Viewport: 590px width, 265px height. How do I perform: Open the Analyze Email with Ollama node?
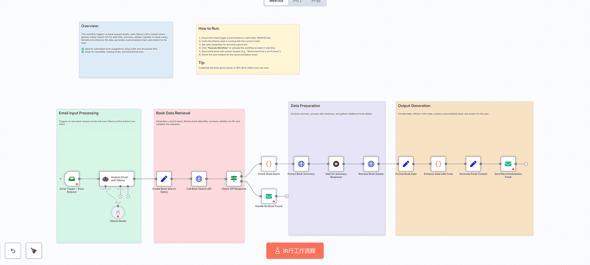(117, 179)
